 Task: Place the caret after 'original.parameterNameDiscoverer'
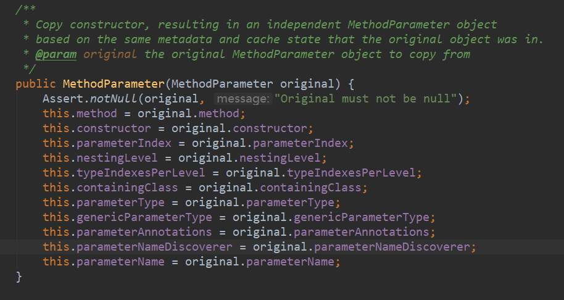472,247
